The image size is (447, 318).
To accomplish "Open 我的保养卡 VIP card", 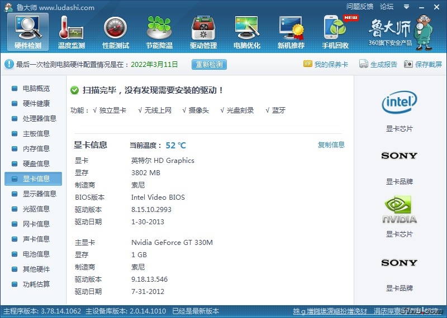I will (x=326, y=65).
